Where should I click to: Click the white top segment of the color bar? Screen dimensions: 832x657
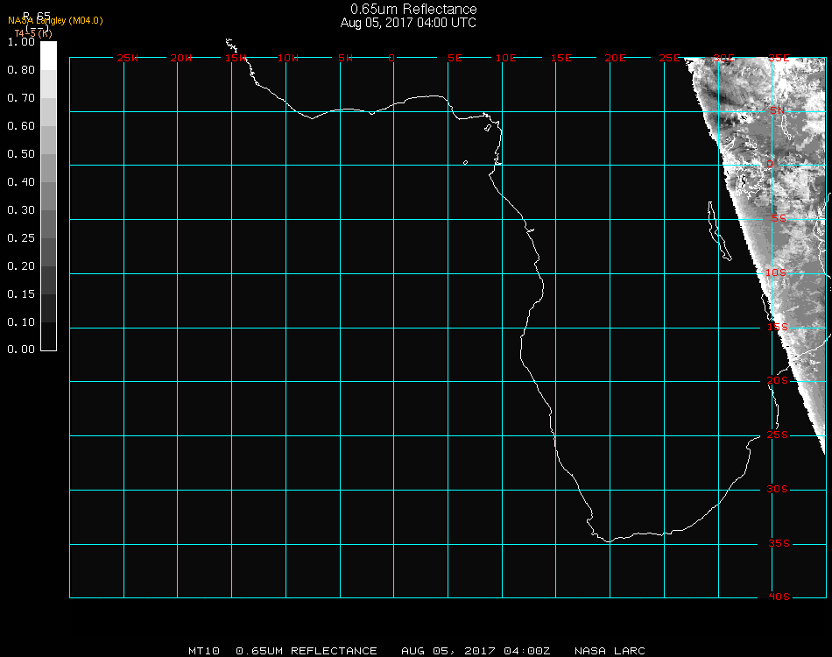pos(48,56)
